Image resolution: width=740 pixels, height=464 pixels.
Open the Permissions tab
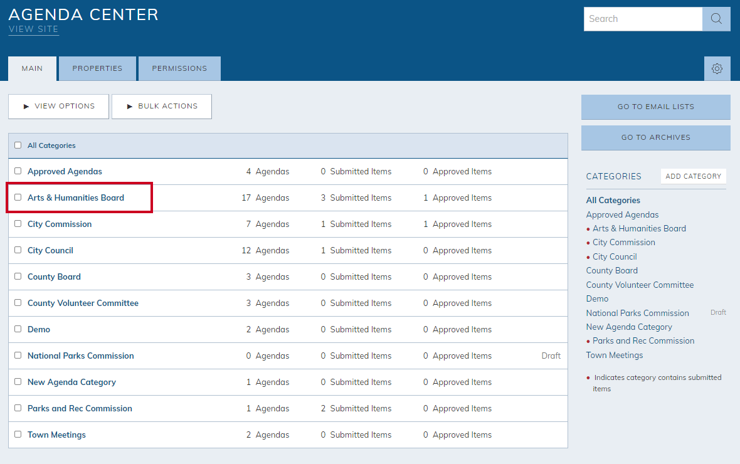(x=179, y=68)
